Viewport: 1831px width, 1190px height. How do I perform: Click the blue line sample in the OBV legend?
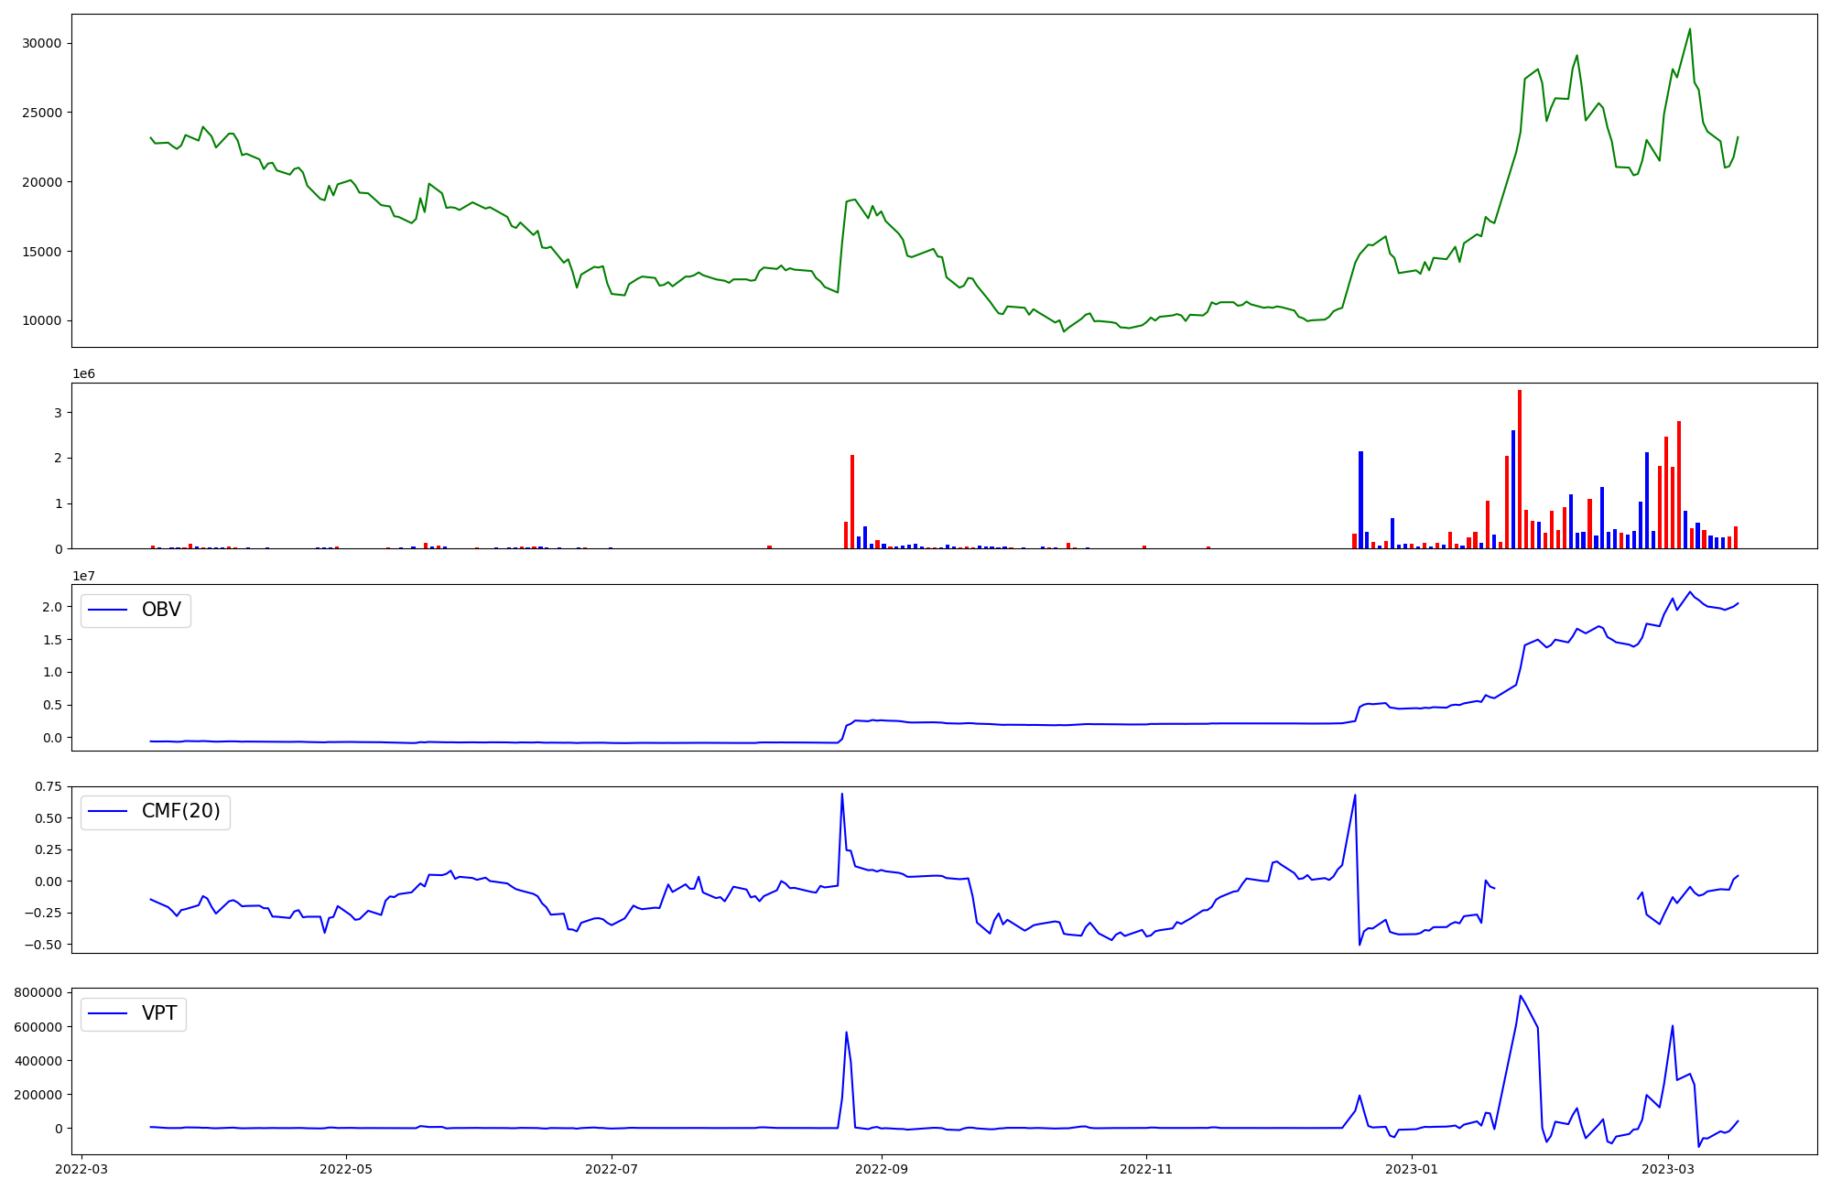pos(107,611)
